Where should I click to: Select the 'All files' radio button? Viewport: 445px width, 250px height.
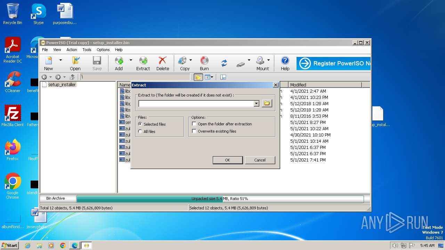(x=140, y=131)
